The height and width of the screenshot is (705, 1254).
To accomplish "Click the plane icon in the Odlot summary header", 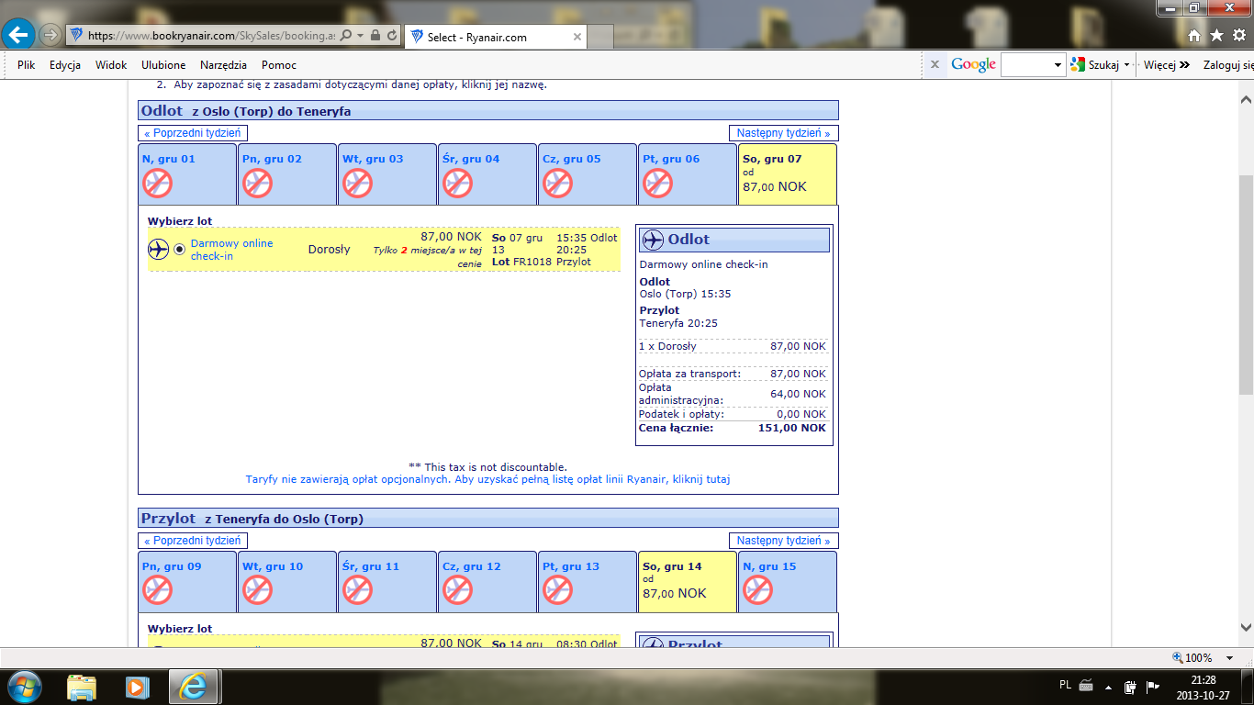I will coord(653,240).
